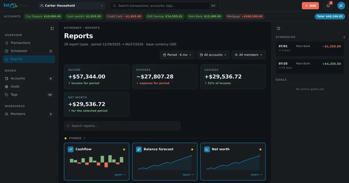Collapse the right Scheduled panel icon
Viewport: 349px width, 183px height.
278,28
